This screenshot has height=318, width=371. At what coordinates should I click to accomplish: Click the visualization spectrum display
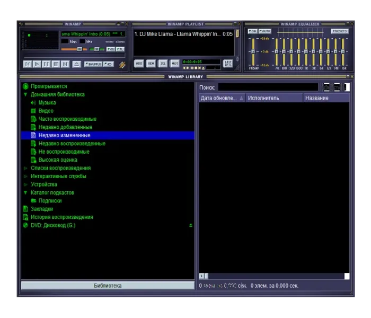pyautogui.click(x=40, y=40)
